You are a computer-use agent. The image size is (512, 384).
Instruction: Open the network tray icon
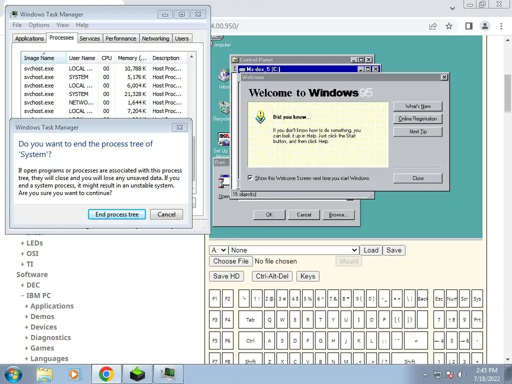(x=437, y=374)
